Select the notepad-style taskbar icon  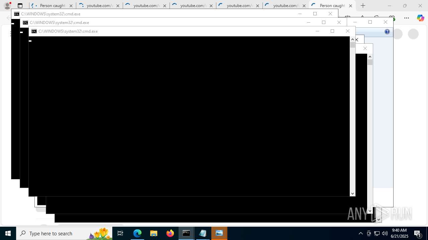pos(203,233)
